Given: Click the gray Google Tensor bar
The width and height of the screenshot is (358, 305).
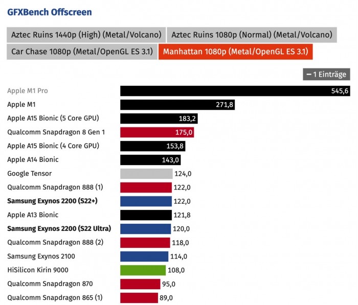Looking at the screenshot, I should [146, 174].
